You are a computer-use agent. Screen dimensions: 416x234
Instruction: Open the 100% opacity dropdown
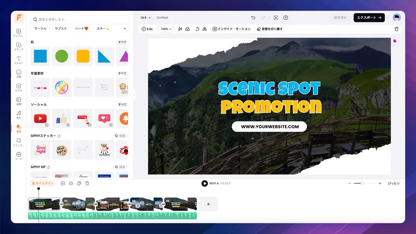click(166, 29)
